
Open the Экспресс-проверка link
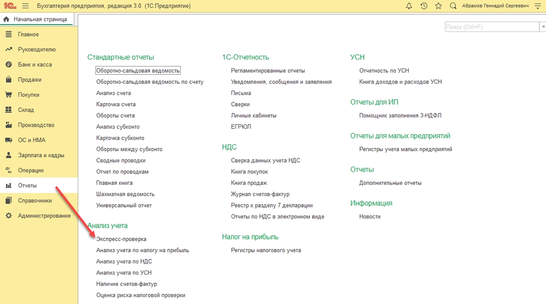(x=121, y=239)
